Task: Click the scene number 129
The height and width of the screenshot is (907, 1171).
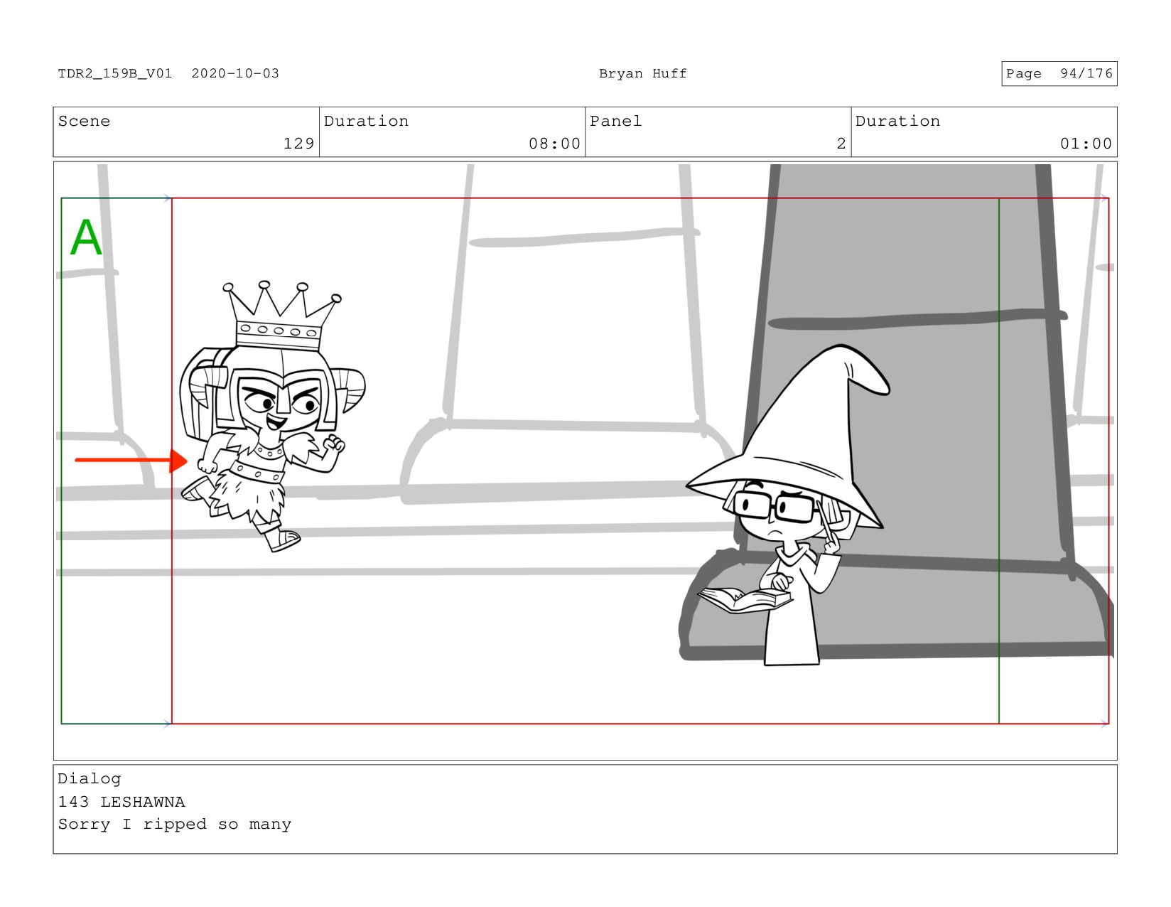Action: pos(298,144)
